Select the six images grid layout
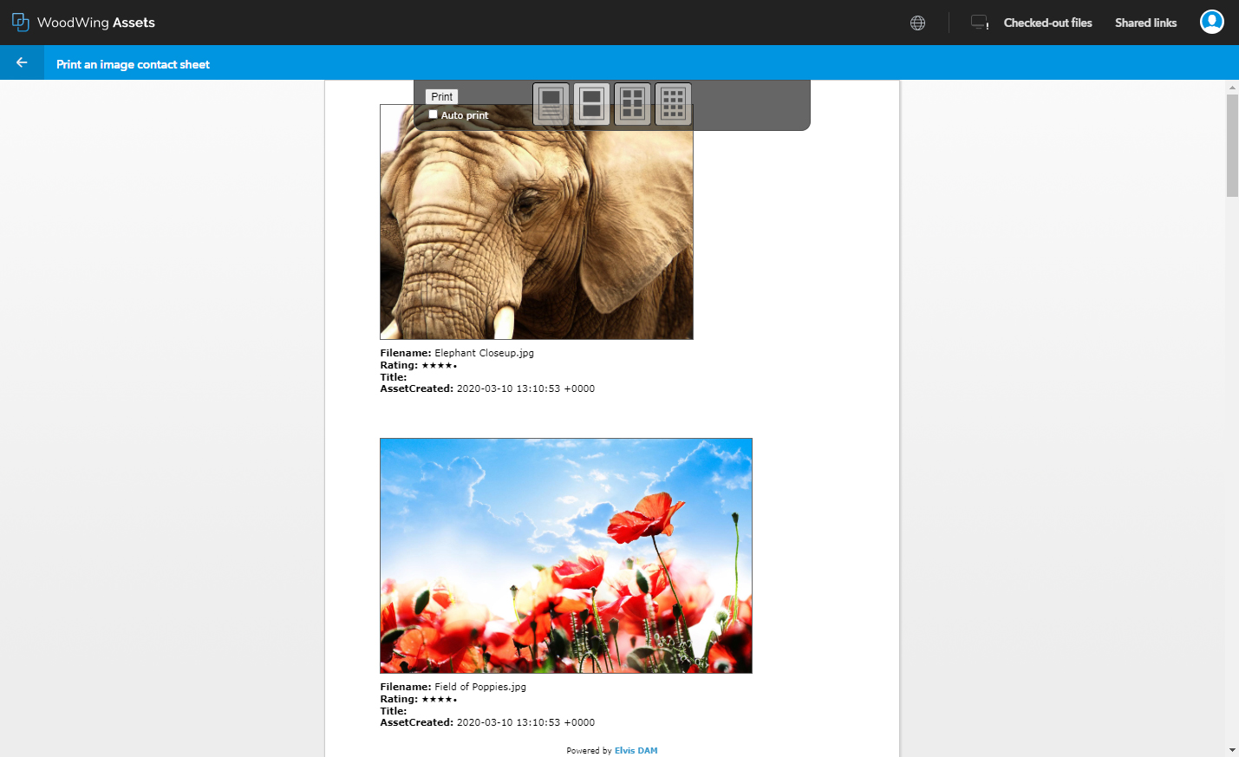Image resolution: width=1239 pixels, height=757 pixels. (633, 104)
